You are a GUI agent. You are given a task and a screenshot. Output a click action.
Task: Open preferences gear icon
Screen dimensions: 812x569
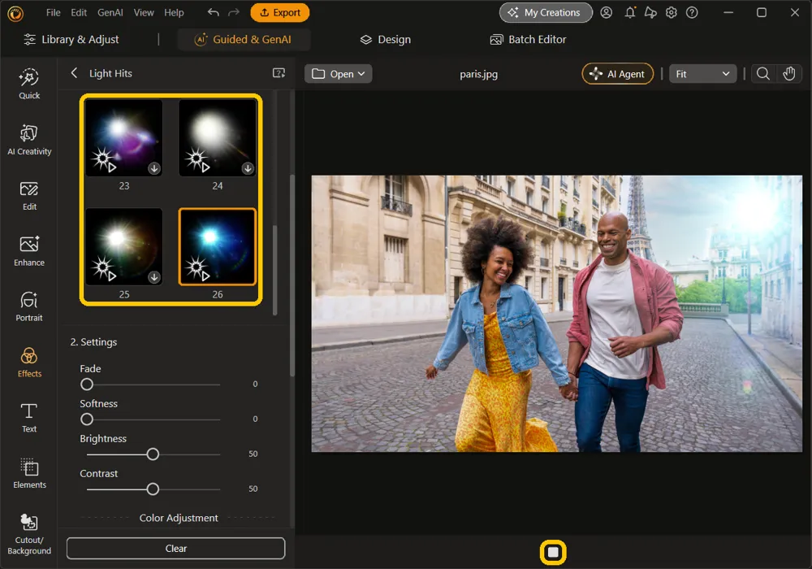[x=672, y=12]
